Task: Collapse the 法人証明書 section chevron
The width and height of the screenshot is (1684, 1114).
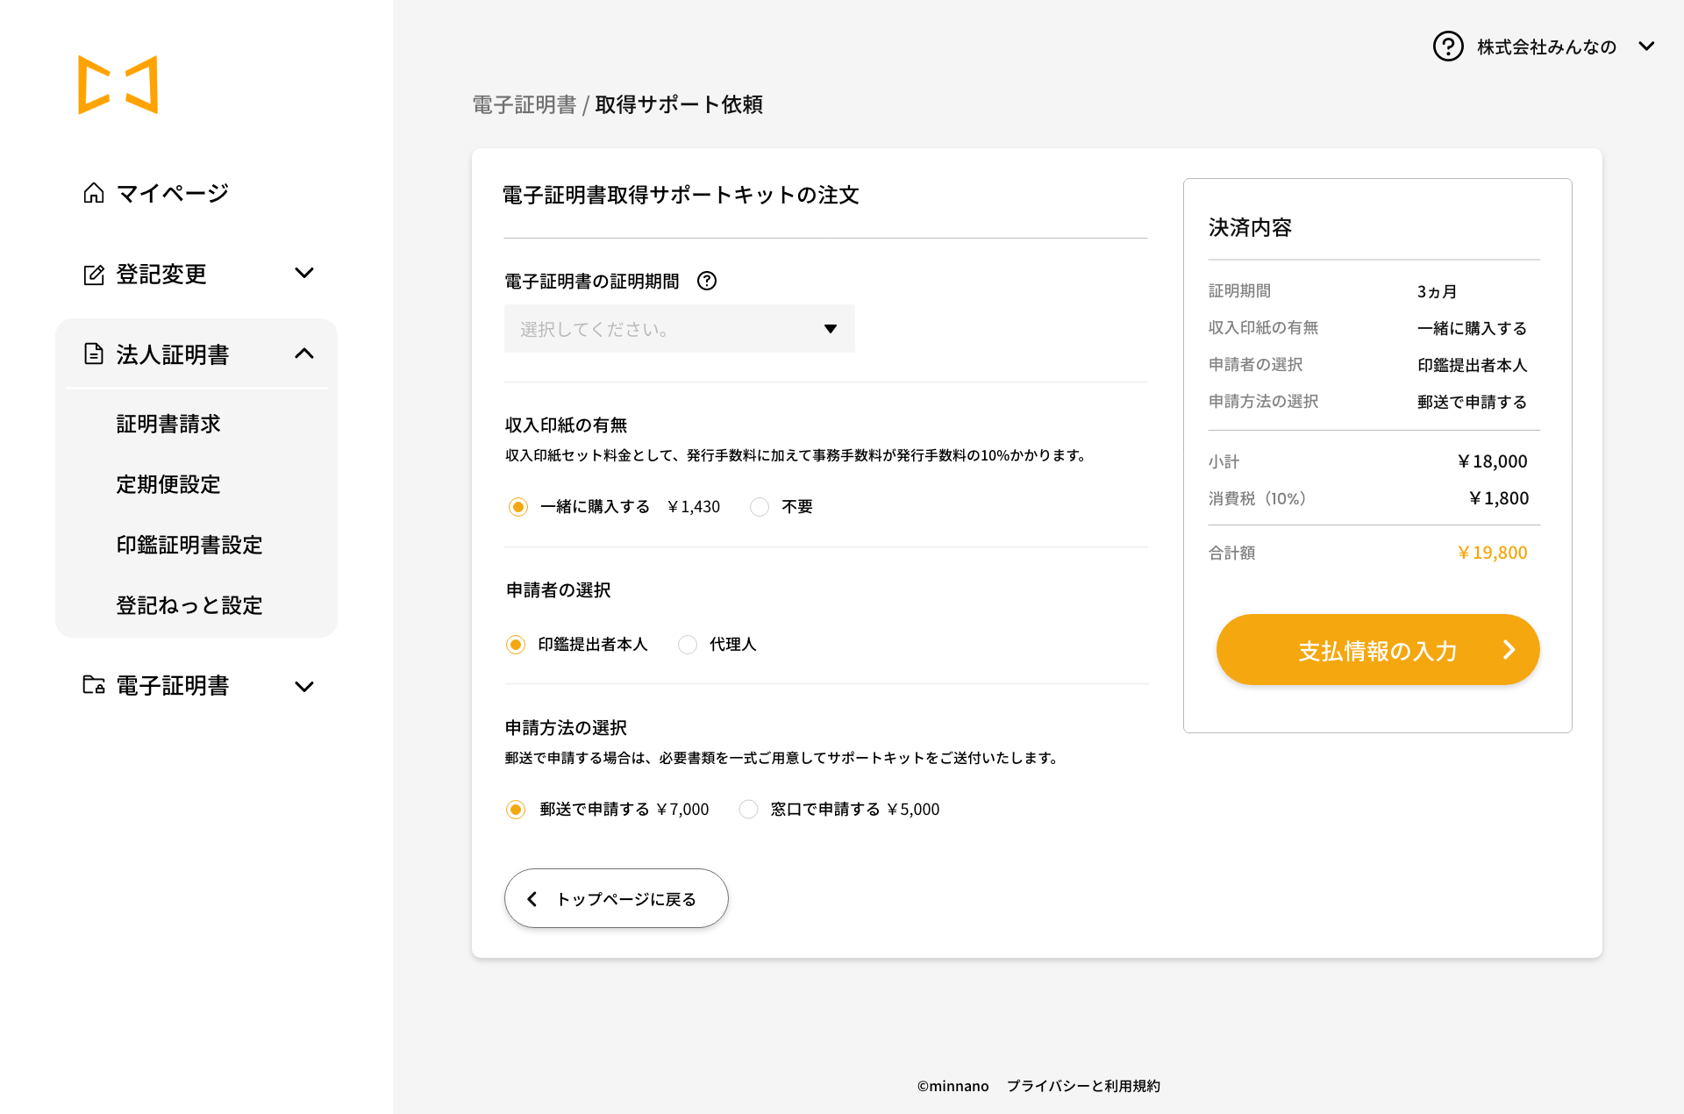Action: 304,353
